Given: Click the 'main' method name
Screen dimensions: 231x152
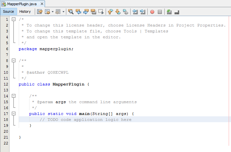Looking at the screenshot, I should 84,114.
